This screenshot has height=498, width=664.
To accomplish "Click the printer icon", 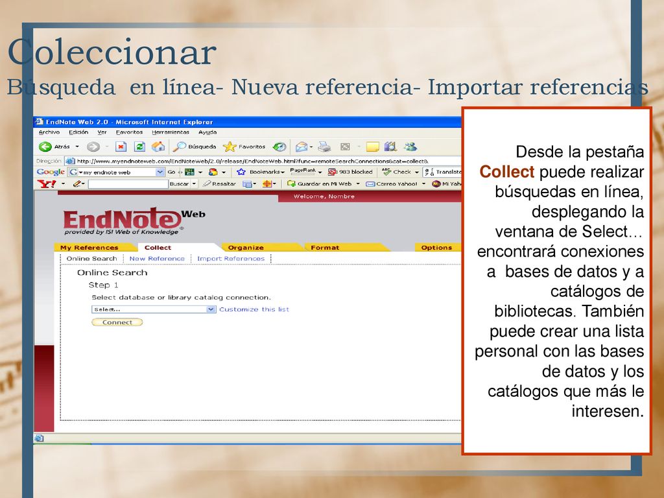I will click(324, 147).
